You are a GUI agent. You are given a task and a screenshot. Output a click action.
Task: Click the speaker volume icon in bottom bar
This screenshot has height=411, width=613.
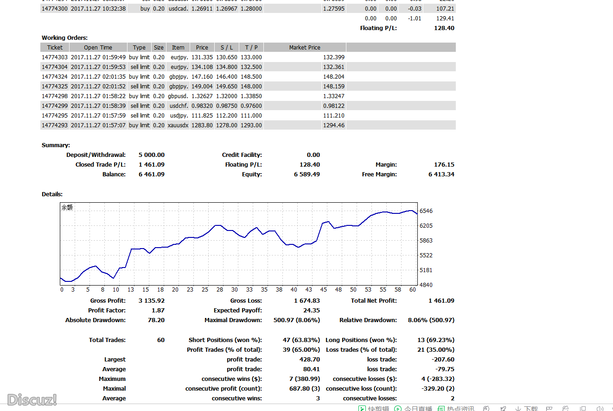(600, 409)
